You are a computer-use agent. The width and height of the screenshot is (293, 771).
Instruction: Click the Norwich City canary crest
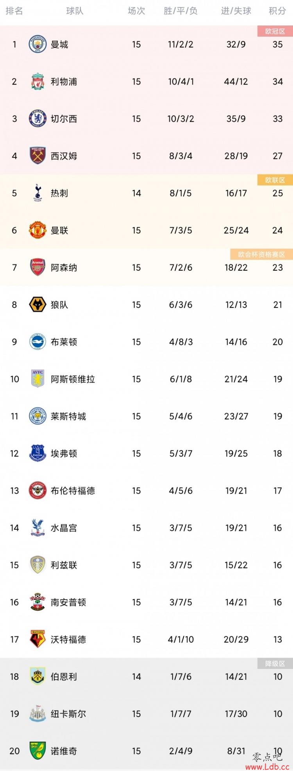38,751
